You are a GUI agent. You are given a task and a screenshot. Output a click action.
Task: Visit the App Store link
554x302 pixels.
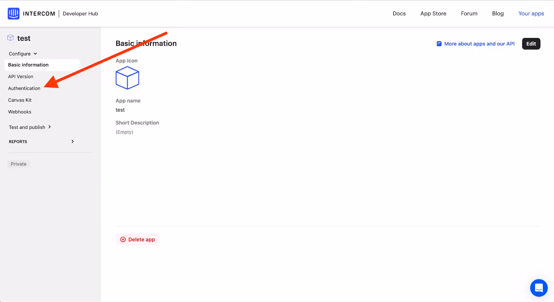[x=433, y=14]
